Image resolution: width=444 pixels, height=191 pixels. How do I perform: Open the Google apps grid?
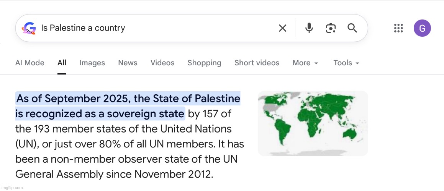(x=398, y=28)
